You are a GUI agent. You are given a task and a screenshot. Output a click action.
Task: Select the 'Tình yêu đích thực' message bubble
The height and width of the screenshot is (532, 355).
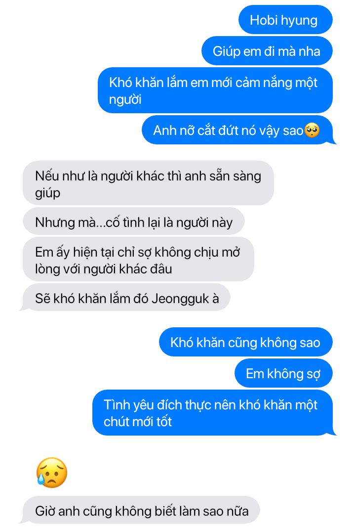(x=214, y=413)
